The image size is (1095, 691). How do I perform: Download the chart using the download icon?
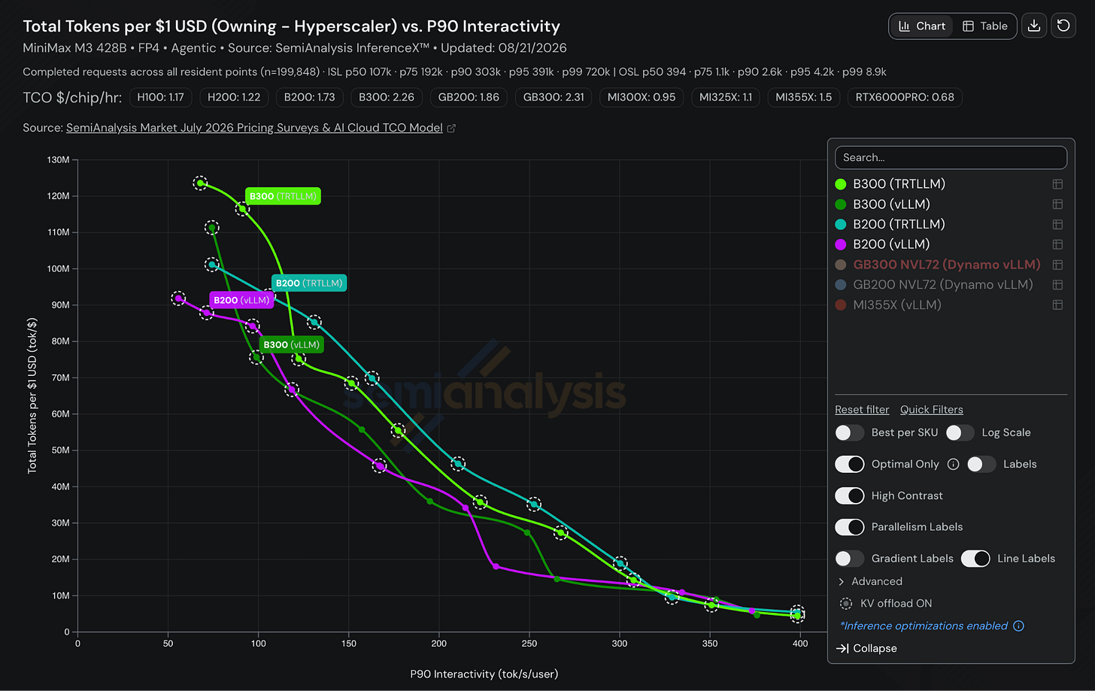coord(1034,26)
